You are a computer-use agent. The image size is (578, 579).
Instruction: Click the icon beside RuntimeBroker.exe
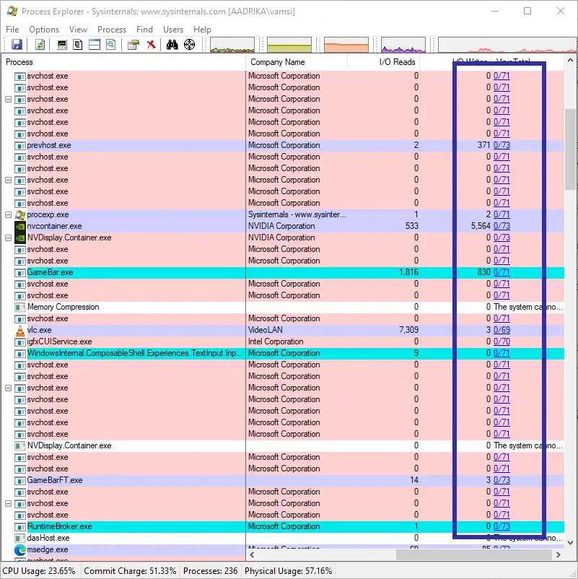coord(19,526)
